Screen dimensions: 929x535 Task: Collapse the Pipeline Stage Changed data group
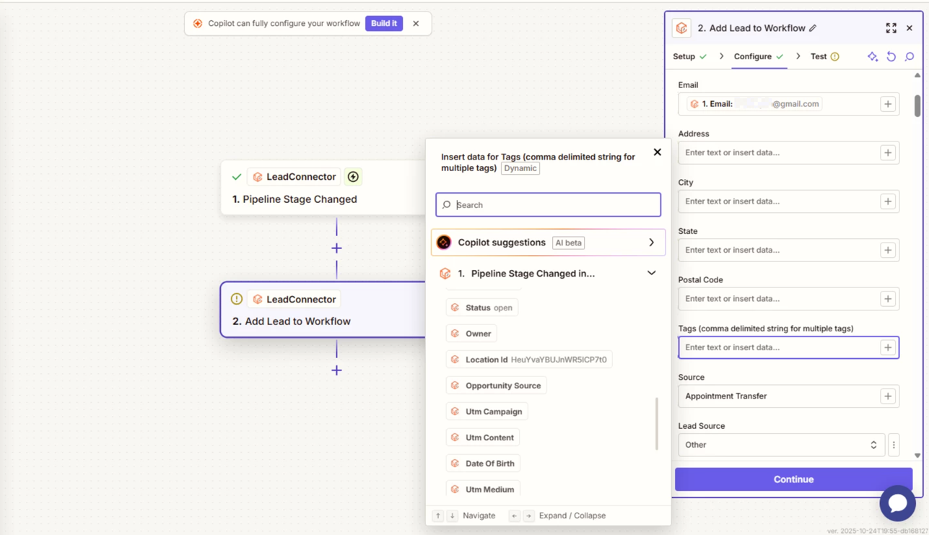(x=651, y=274)
